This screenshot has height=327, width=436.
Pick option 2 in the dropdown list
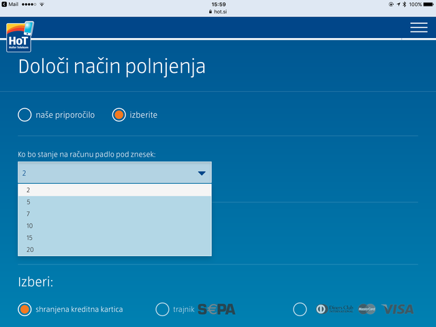tap(114, 190)
